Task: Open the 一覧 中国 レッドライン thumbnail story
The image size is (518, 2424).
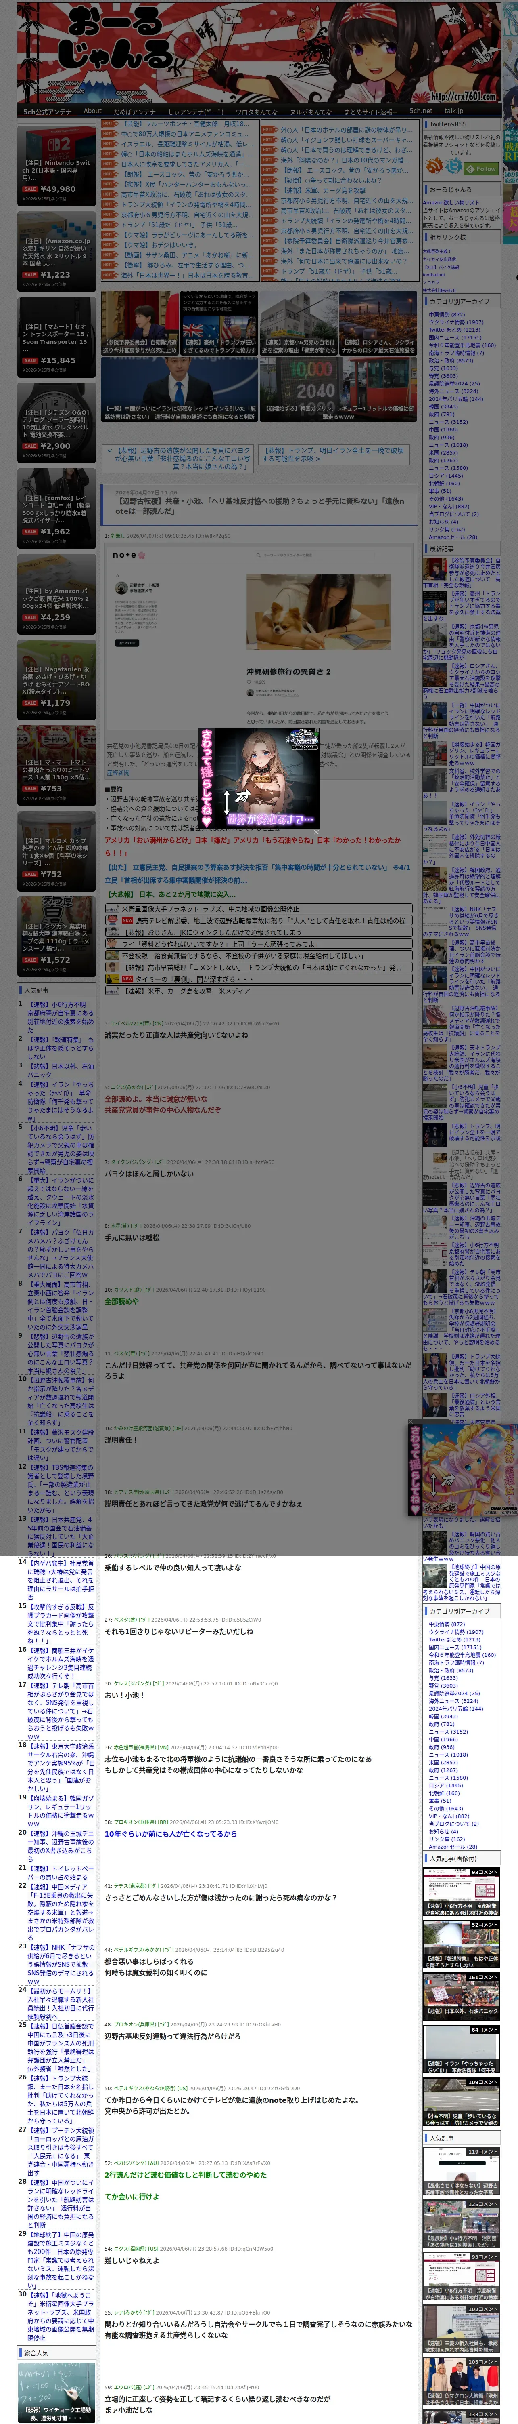Action: [x=180, y=389]
